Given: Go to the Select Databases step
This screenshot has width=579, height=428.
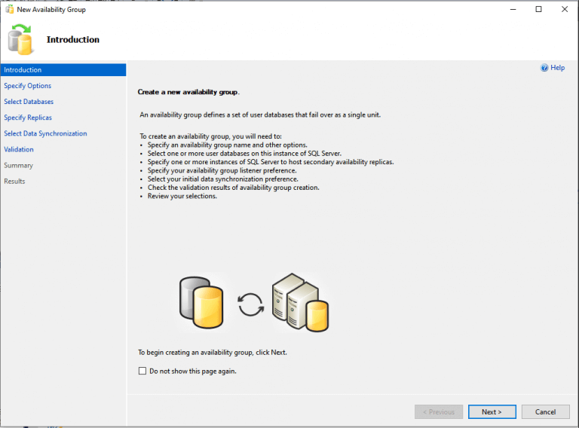Looking at the screenshot, I should point(29,102).
